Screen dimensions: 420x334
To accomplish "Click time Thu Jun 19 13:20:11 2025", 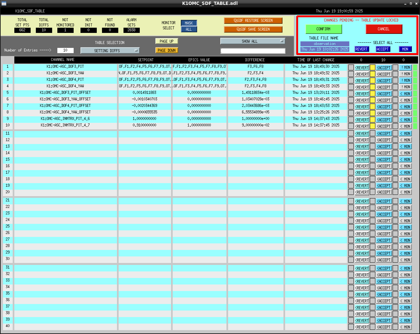I will coord(316,93).
